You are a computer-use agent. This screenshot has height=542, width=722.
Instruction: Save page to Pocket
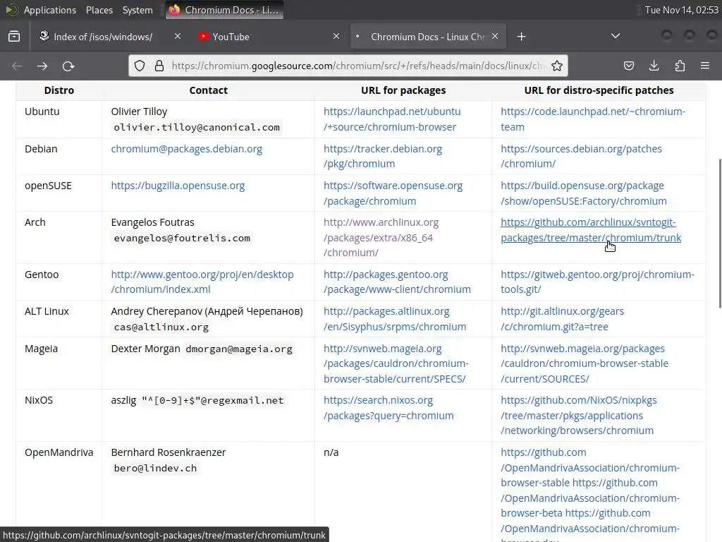pyautogui.click(x=628, y=66)
